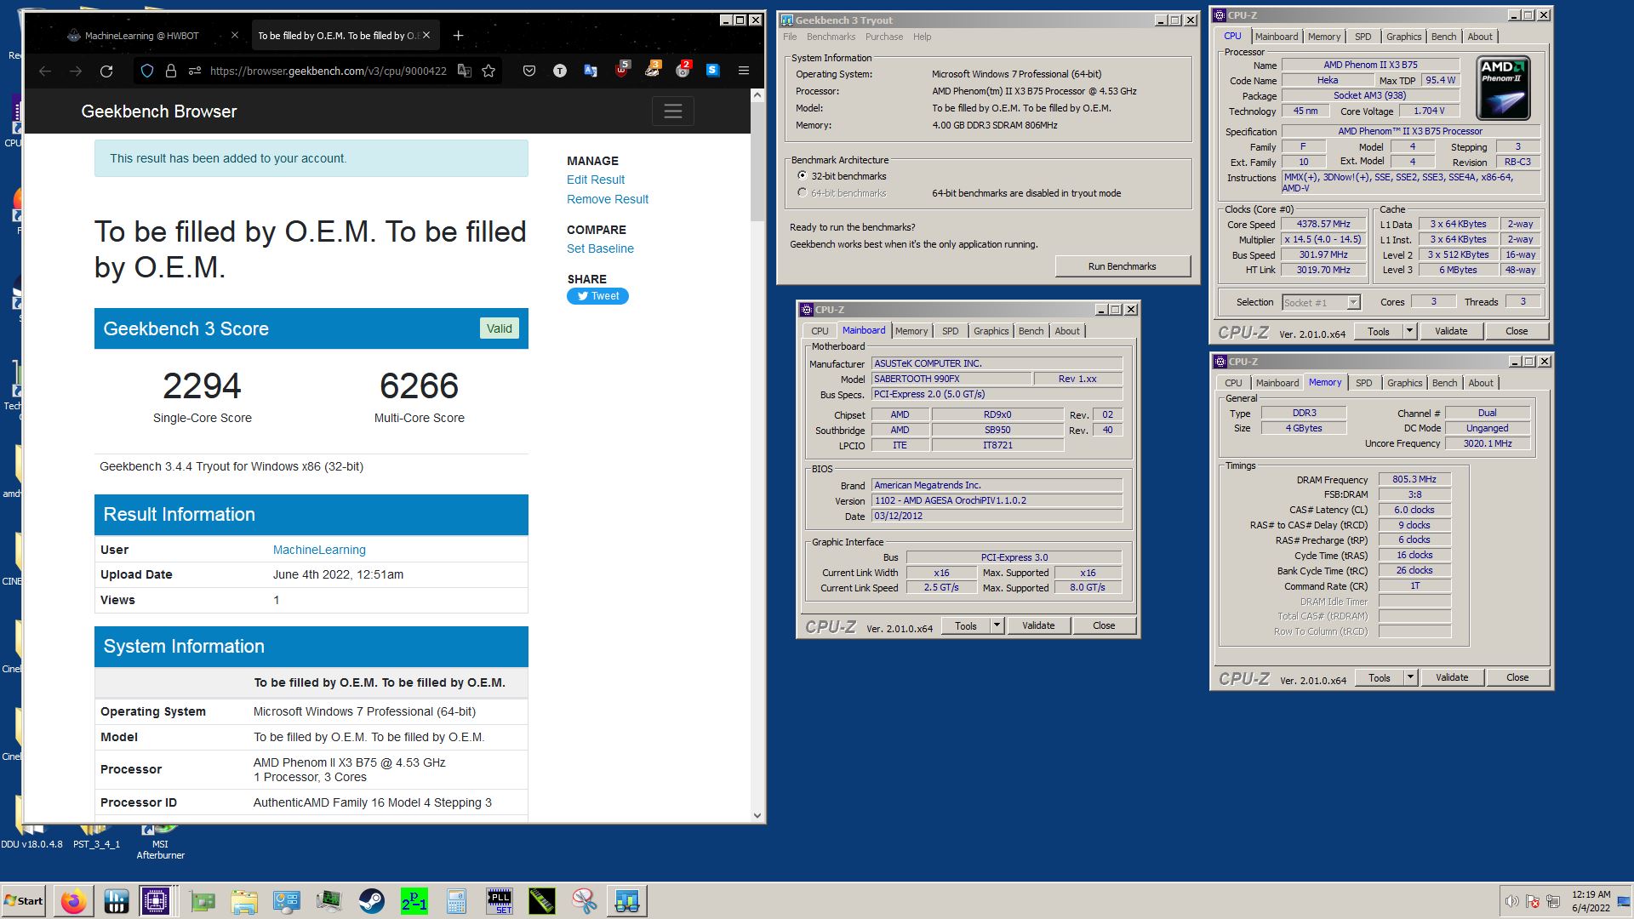
Task: Click Validate in CPU-Z Mainboard window
Action: click(1038, 626)
